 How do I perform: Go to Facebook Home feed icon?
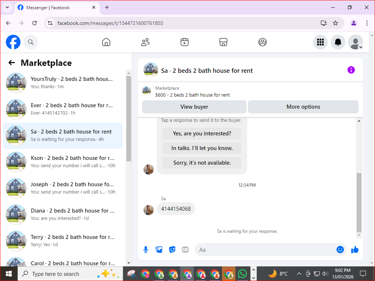pyautogui.click(x=106, y=42)
